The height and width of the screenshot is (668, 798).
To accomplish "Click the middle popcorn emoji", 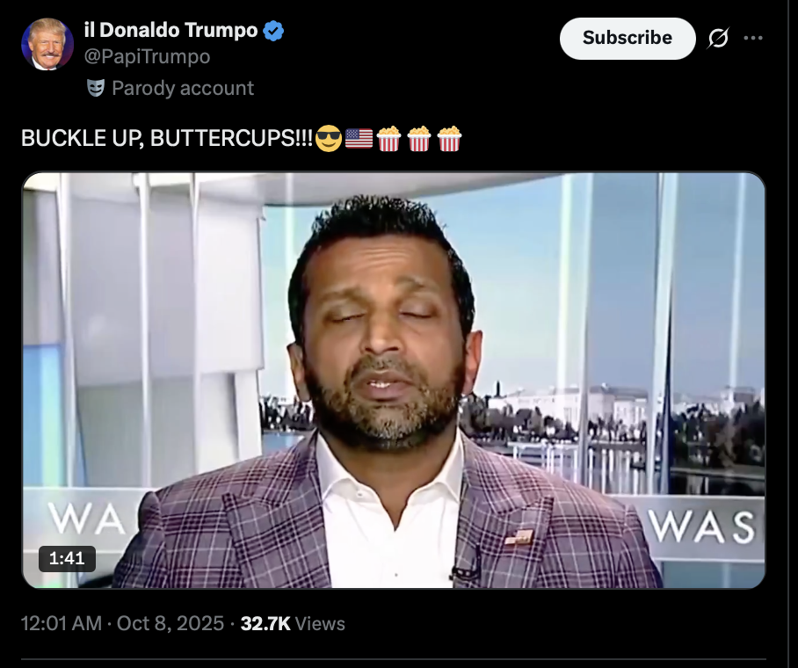I will click(419, 139).
